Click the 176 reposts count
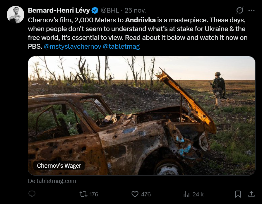This screenshot has width=262, height=204. point(94,194)
